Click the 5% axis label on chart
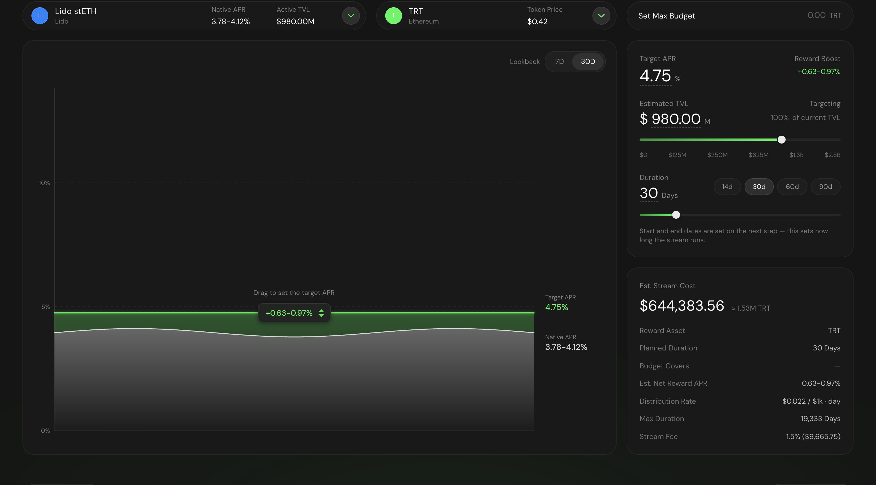876x485 pixels. point(45,307)
